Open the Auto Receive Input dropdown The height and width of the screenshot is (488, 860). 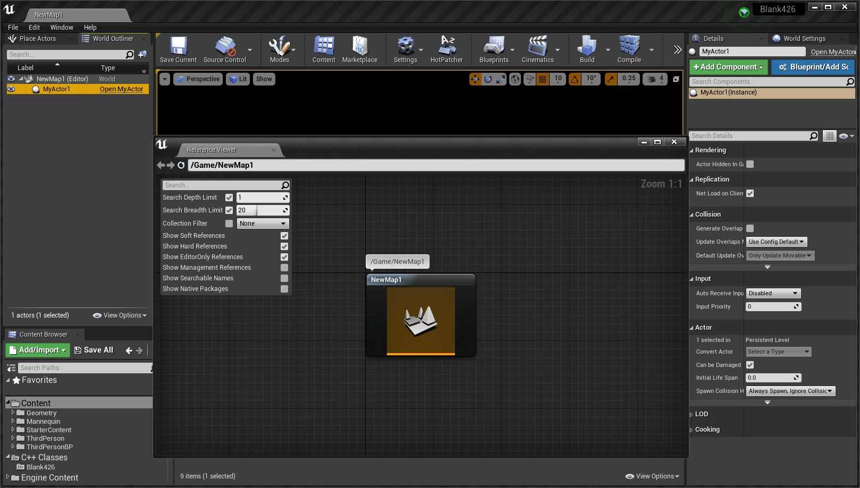click(x=773, y=294)
